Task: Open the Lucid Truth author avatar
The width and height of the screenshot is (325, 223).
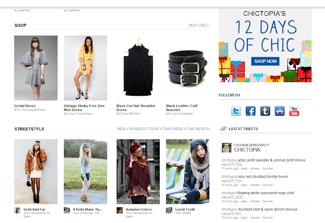Action: point(169,210)
